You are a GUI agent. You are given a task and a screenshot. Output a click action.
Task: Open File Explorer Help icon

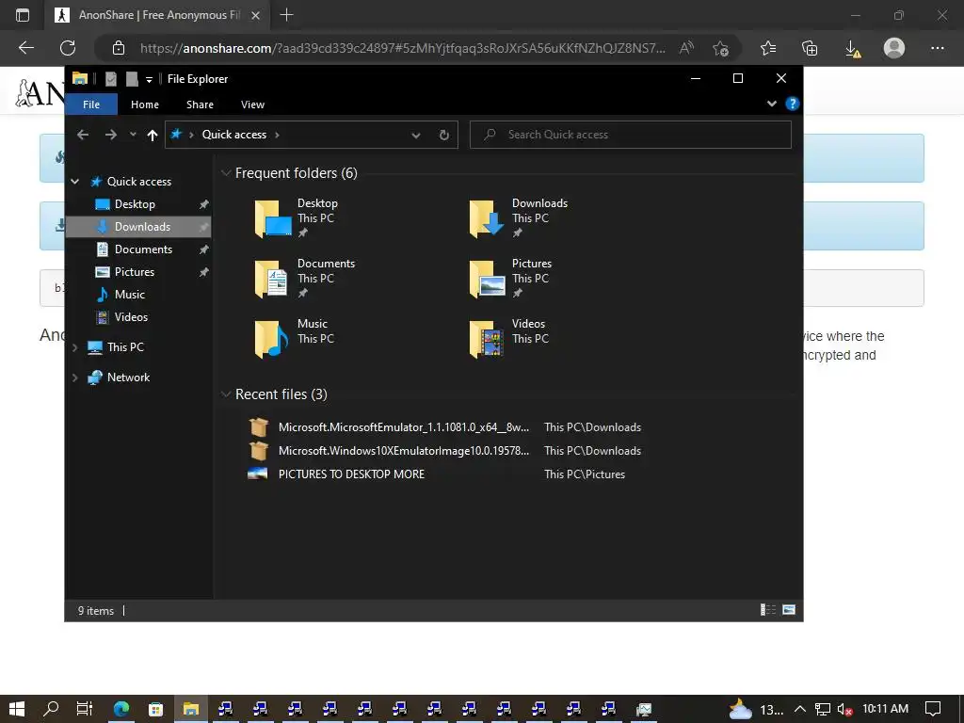pos(792,104)
